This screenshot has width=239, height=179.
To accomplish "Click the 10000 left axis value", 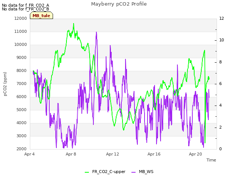I will coord(21,45).
